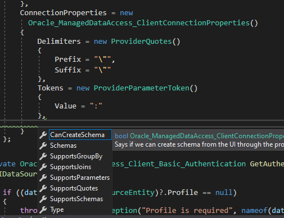284x218 pixels.
Task: Click the wrench icon beside CanCreateSchema
Action: point(43,135)
